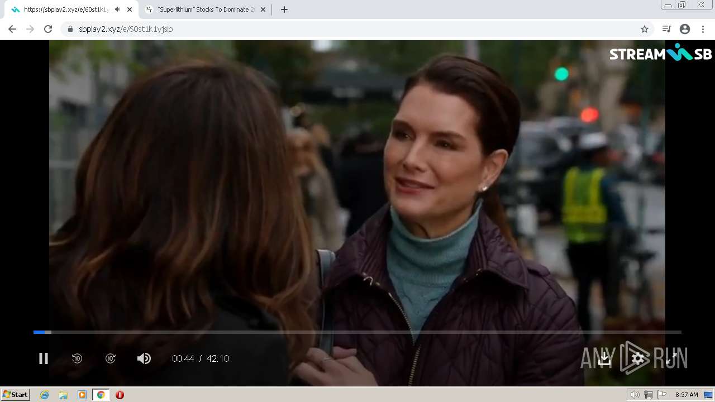715x402 pixels.
Task: Open the network tray icon
Action: click(x=649, y=395)
